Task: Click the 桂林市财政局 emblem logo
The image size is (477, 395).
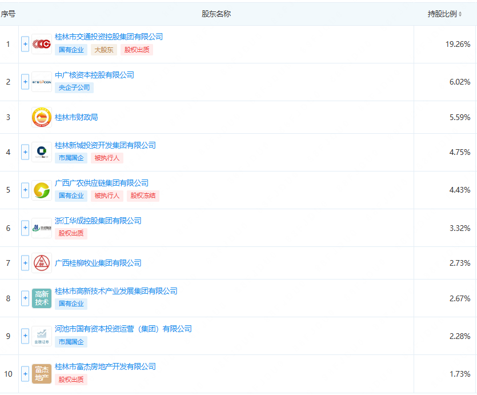Action: 42,117
